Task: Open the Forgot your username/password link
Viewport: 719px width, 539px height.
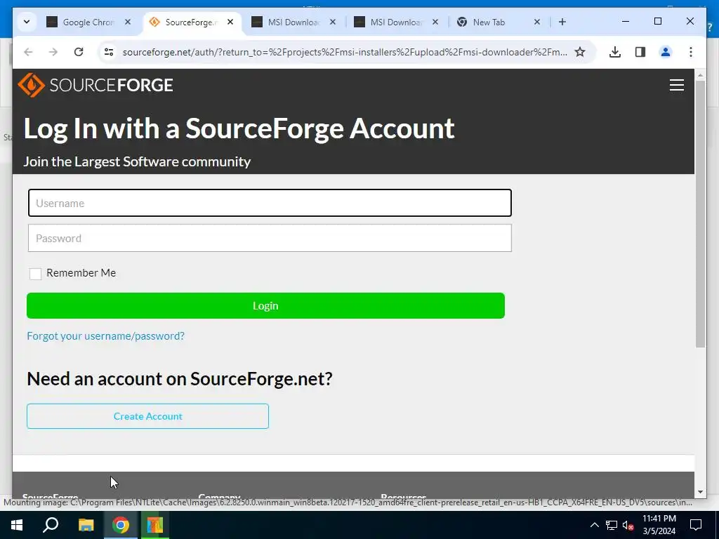Action: click(x=105, y=336)
